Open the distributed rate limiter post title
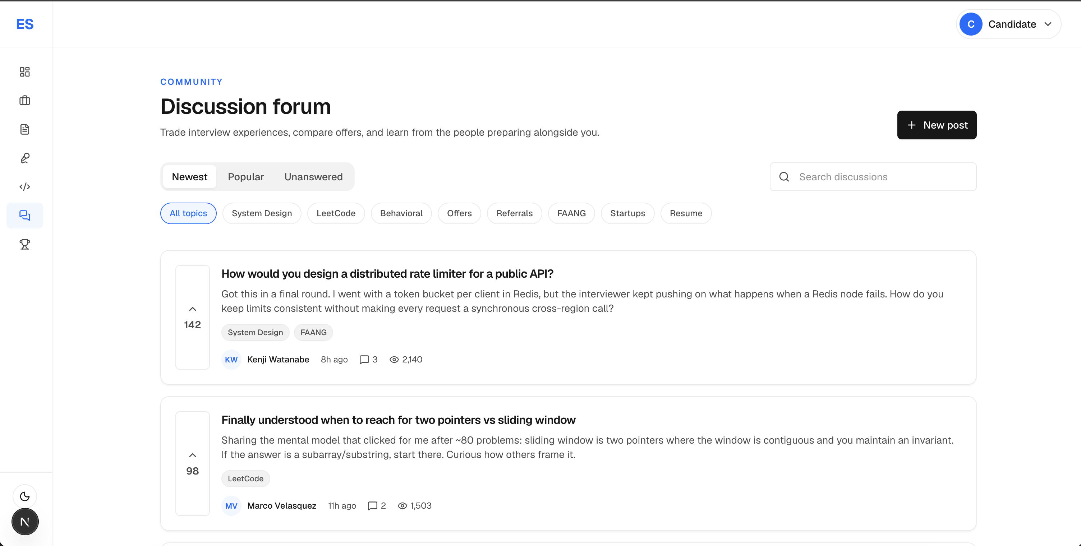The height and width of the screenshot is (546, 1081). click(x=387, y=274)
